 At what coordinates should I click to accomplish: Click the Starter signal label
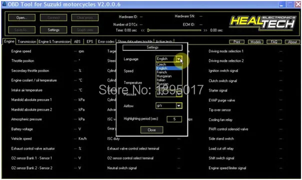(x=218, y=90)
